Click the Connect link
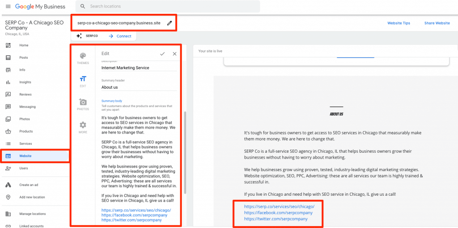The height and width of the screenshot is (228, 458). tap(124, 36)
